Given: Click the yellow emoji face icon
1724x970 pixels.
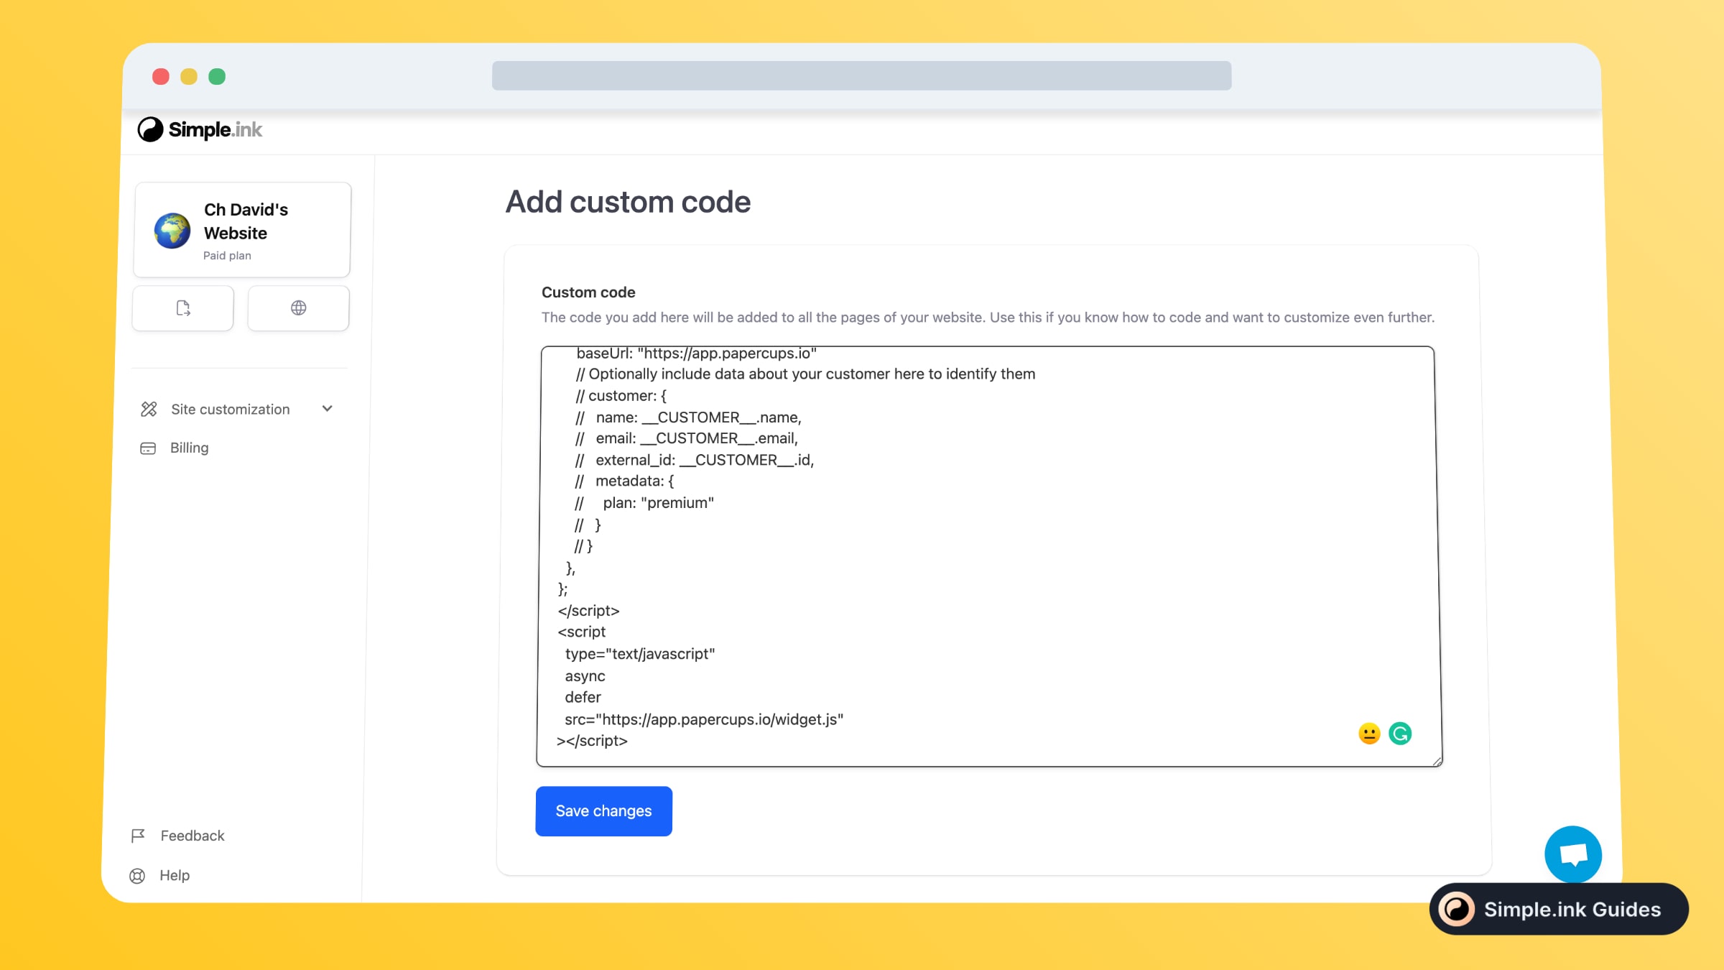Looking at the screenshot, I should 1369,734.
